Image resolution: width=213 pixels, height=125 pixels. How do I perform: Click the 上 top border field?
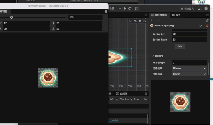pos(26,23)
